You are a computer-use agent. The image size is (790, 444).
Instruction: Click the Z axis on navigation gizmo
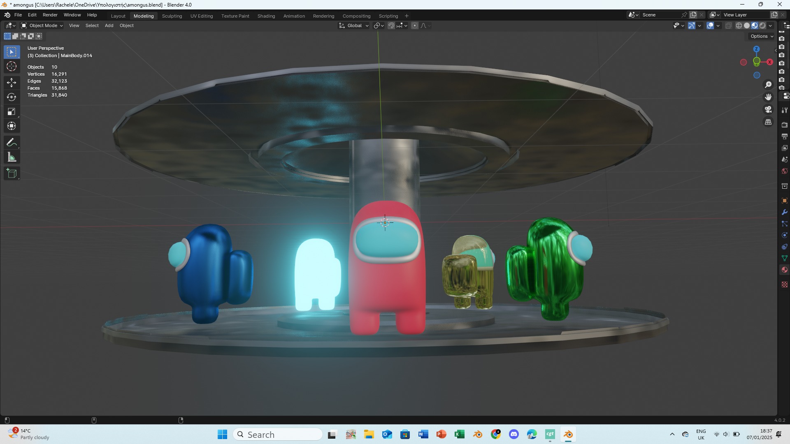click(756, 49)
